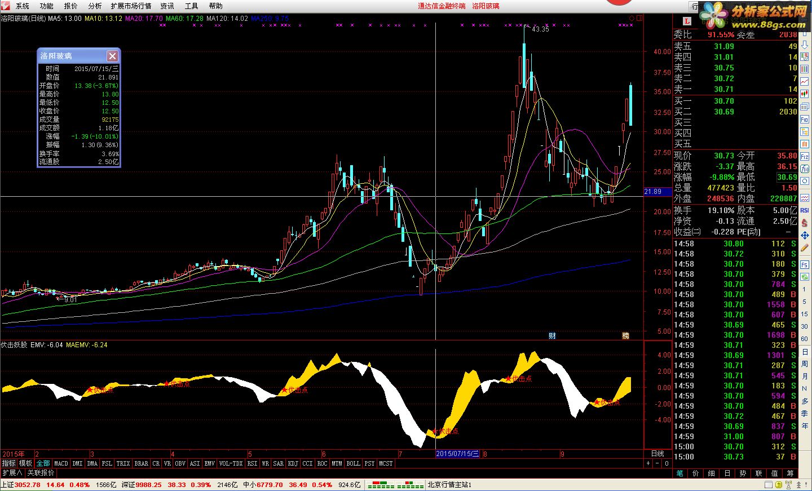Select the 联 tab under tick list
The width and height of the screenshot is (812, 491).
click(x=758, y=474)
